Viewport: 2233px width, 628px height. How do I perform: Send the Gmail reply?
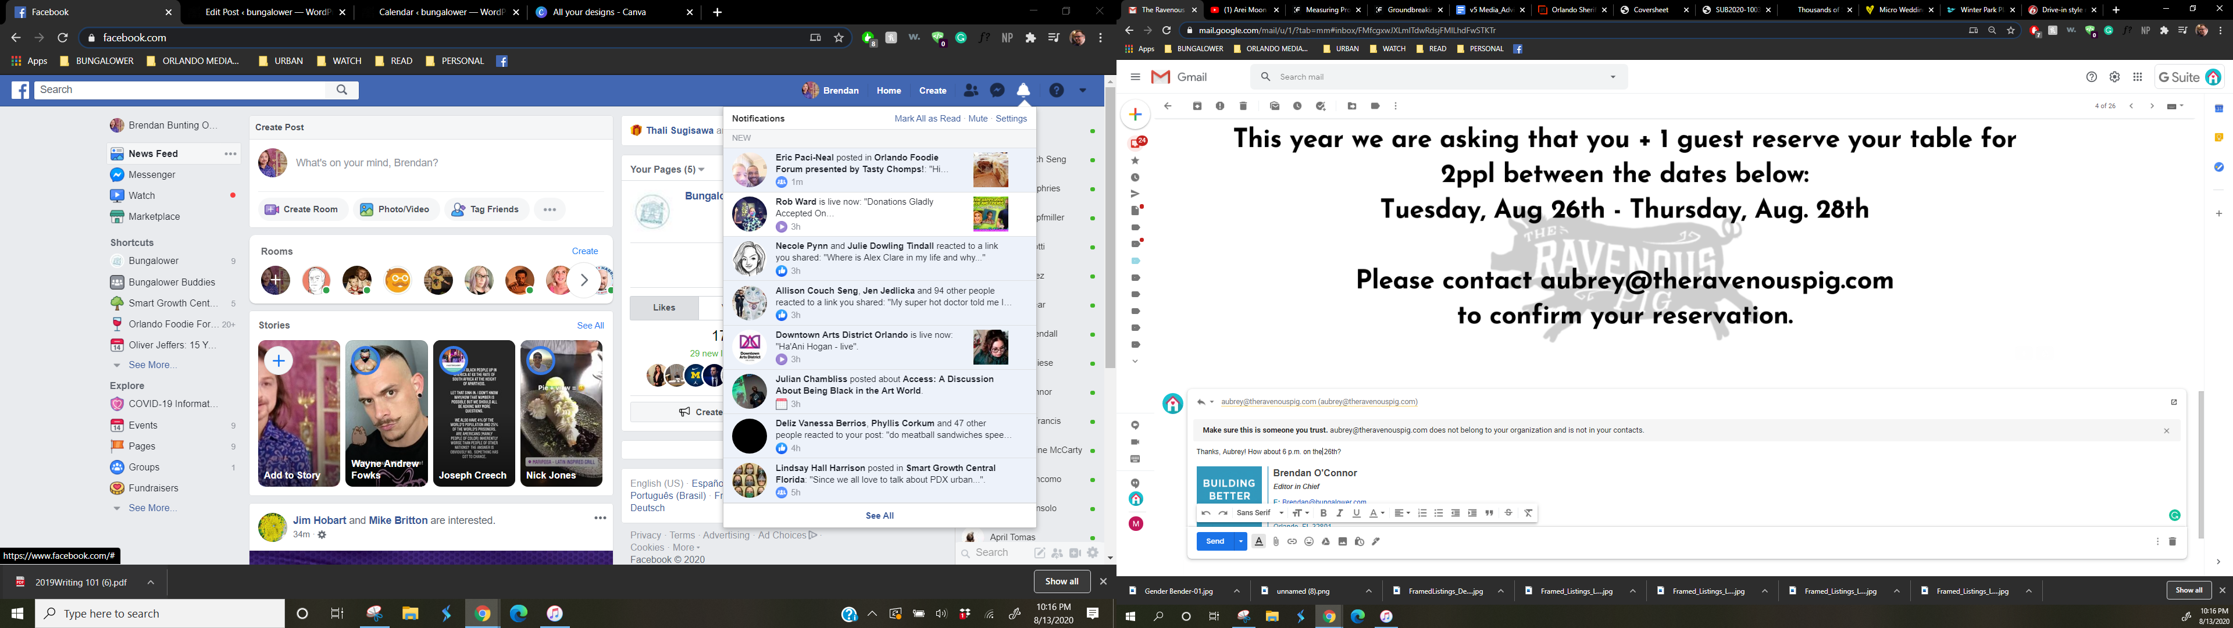coord(1214,541)
